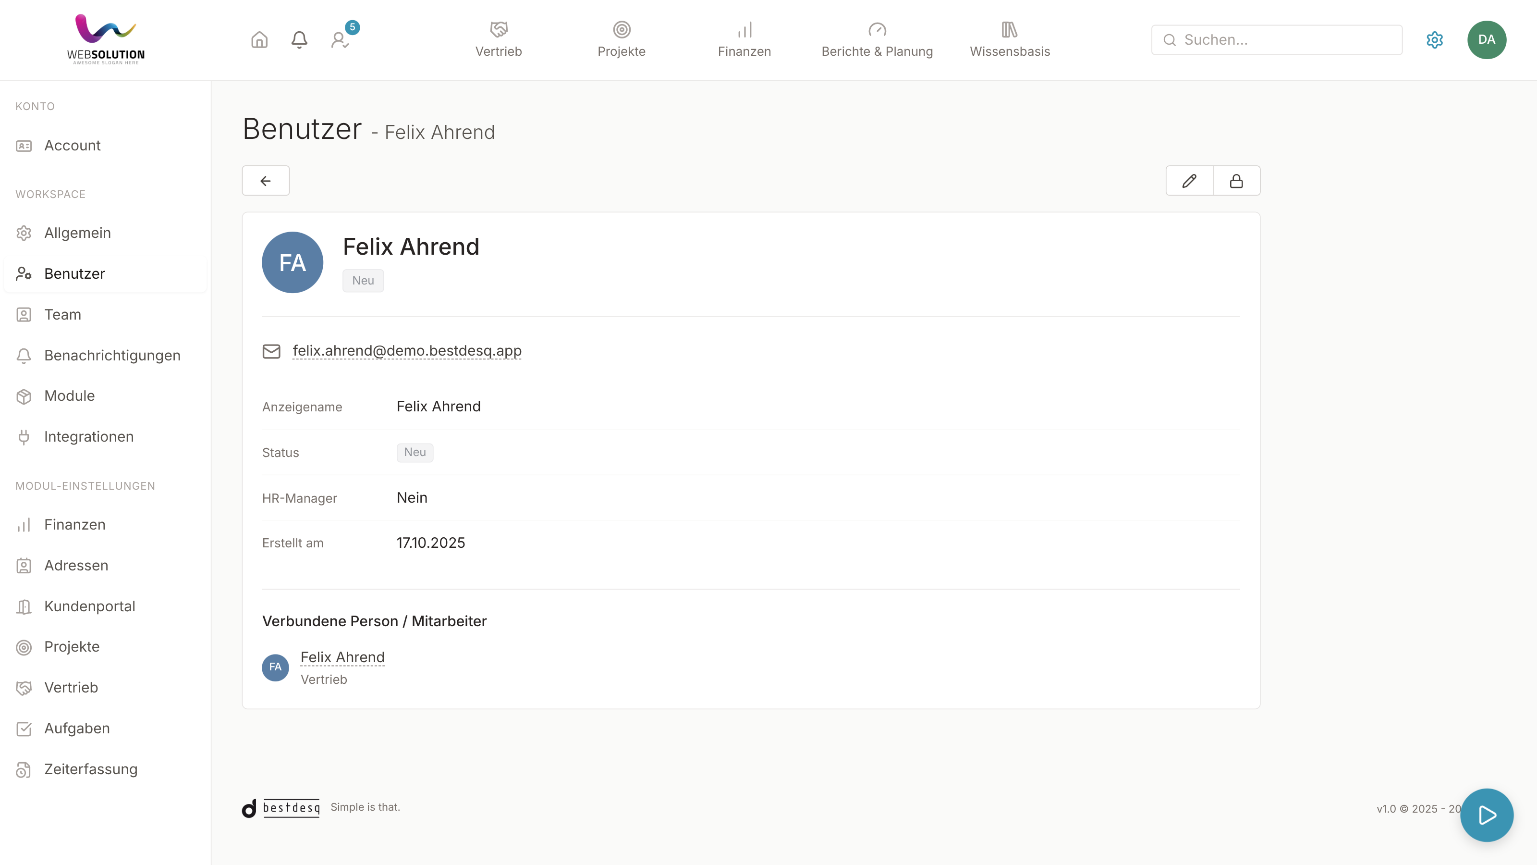Image resolution: width=1537 pixels, height=865 pixels.
Task: Click the Felix Ahrend heading in the card
Action: tap(411, 247)
